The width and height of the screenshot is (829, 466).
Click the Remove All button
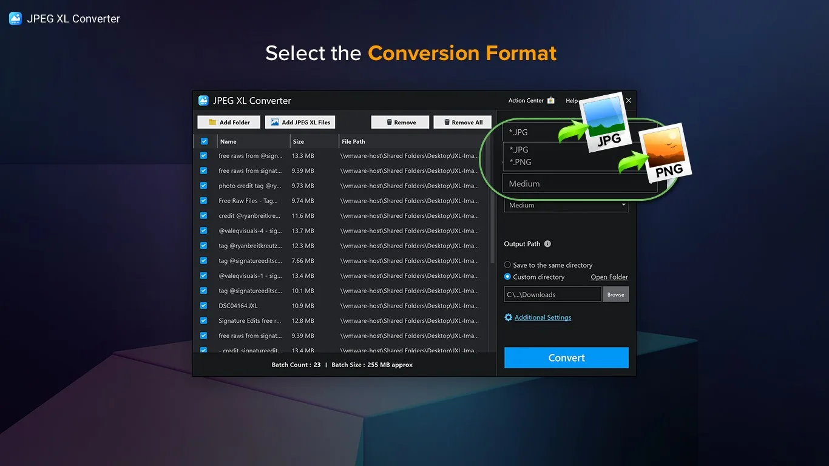pos(462,122)
